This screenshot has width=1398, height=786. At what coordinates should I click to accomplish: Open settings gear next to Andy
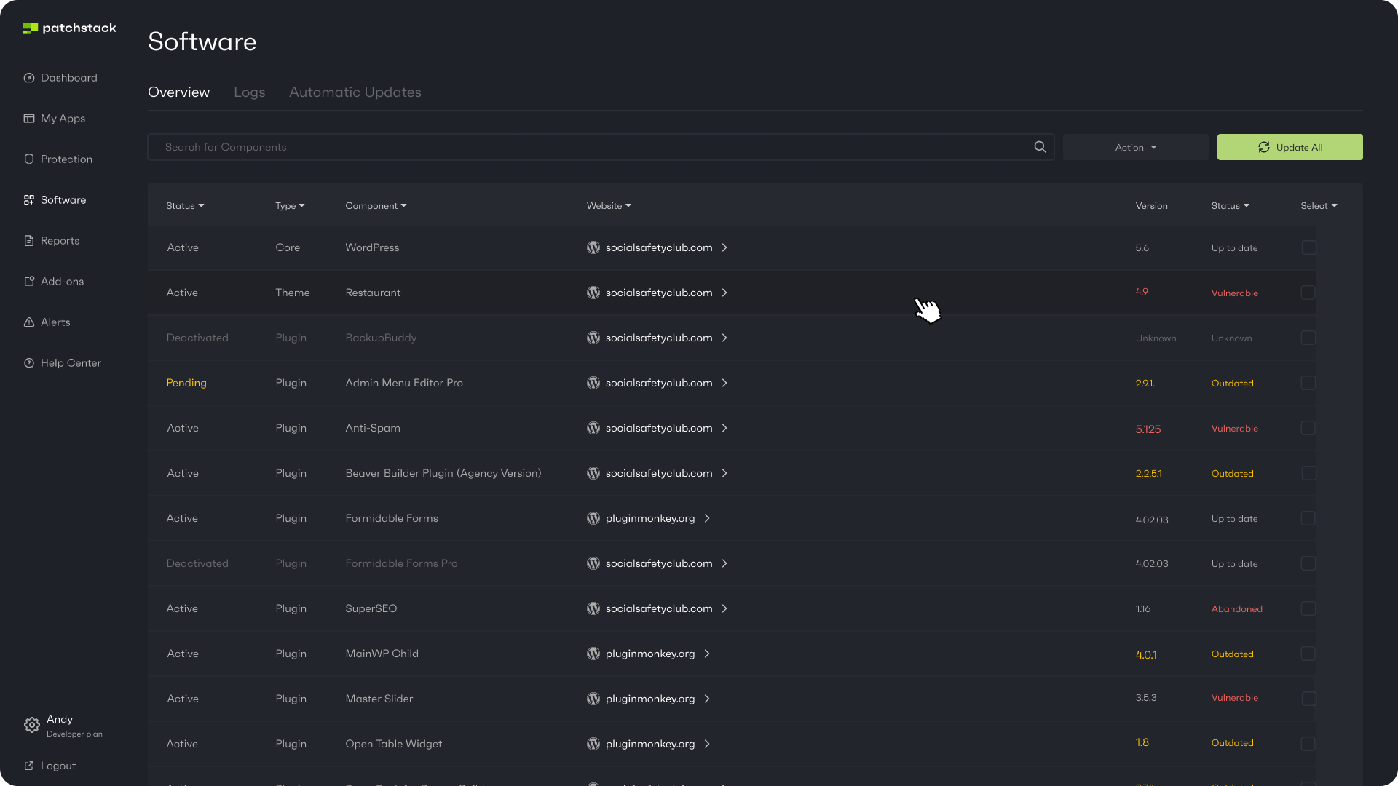[31, 725]
